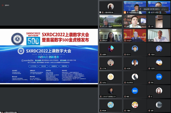Click the orange host badge icon on the second video tile

[x=125, y=12]
